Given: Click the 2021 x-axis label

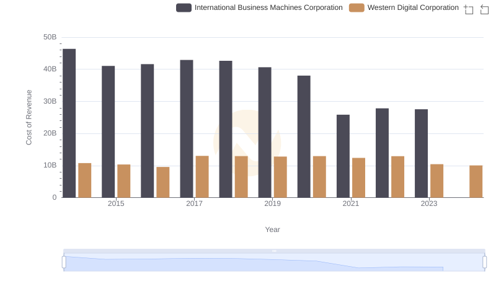Looking at the screenshot, I should 351,203.
